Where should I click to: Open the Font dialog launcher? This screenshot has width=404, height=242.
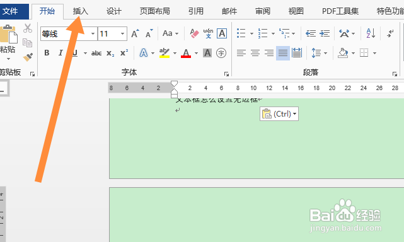[226, 74]
